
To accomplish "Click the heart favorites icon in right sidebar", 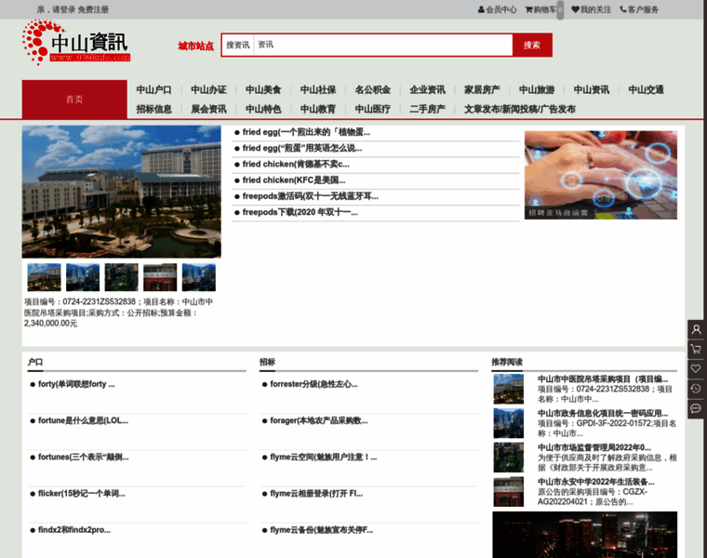I will (696, 368).
